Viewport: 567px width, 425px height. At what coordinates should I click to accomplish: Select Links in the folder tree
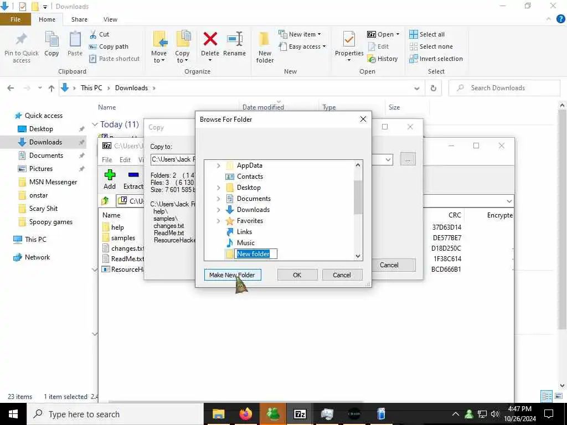tap(244, 232)
